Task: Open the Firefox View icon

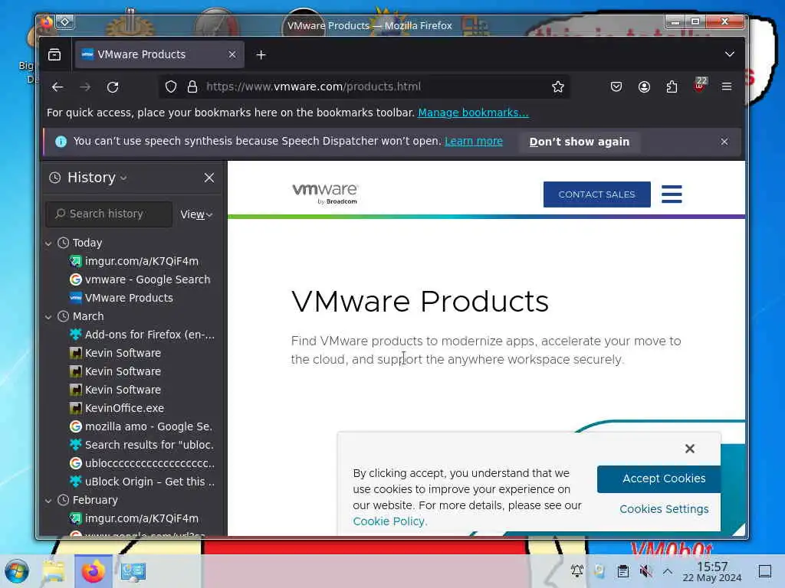Action: [54, 54]
